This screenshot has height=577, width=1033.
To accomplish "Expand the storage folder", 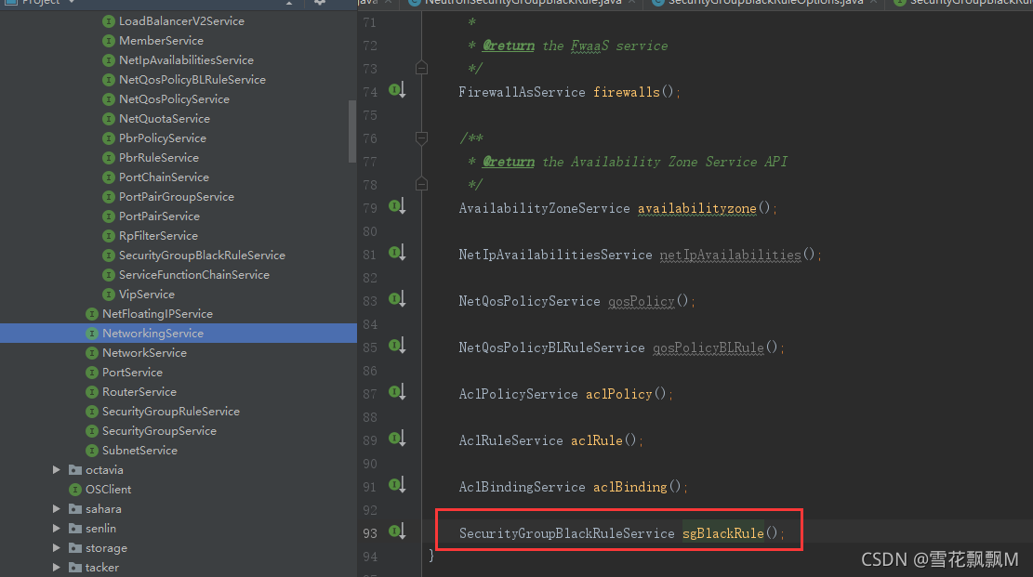I will [x=57, y=548].
